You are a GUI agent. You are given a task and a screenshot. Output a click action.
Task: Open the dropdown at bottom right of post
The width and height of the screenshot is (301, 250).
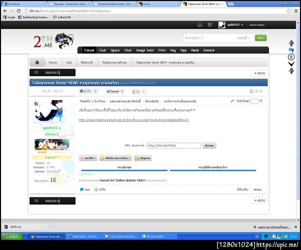tap(243, 189)
